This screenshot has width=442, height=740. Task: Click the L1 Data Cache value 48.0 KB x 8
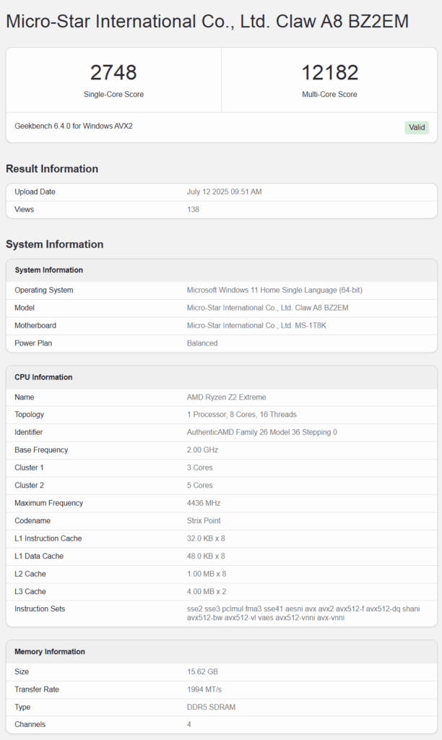coord(206,556)
